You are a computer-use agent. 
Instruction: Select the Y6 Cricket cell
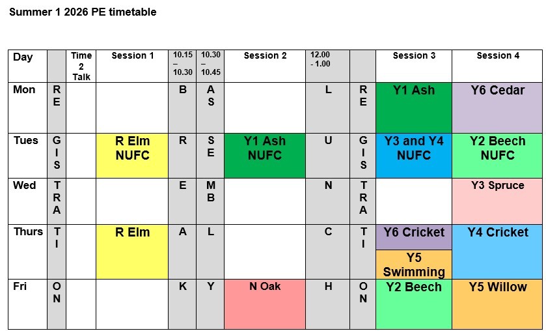414,236
